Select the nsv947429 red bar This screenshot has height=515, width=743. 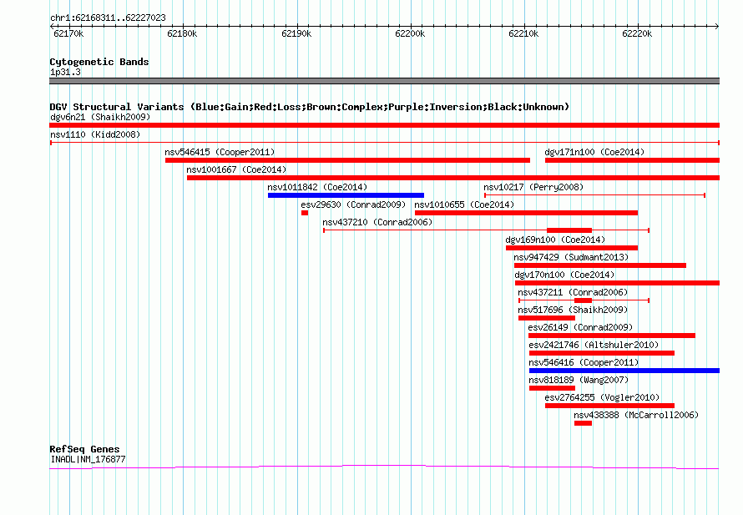(600, 265)
